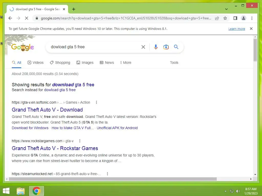Viewport: 262px width, 196px height.
Task: Click the rockstargames.com result URL
Action: [43, 141]
